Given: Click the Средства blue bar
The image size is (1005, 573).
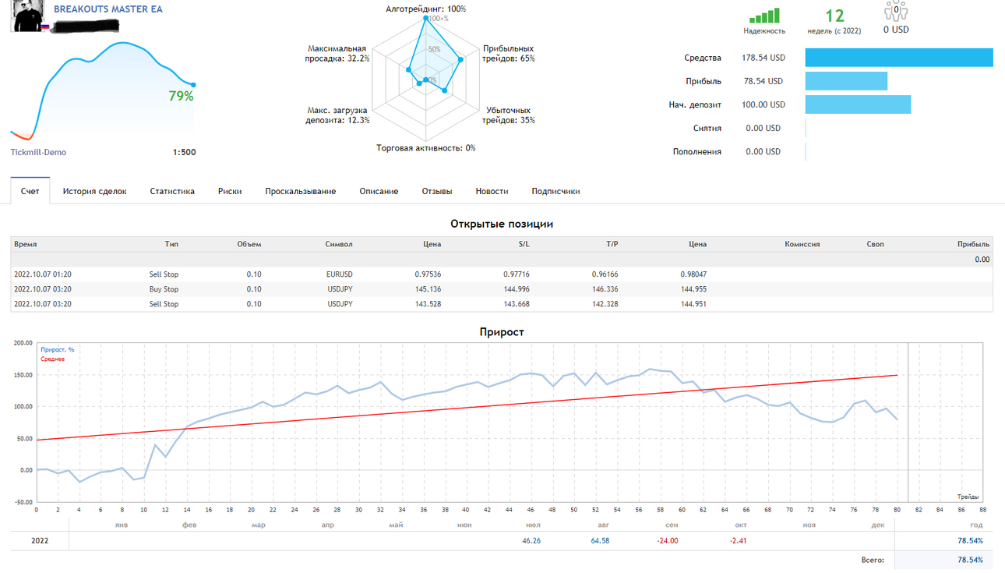Looking at the screenshot, I should tap(899, 58).
